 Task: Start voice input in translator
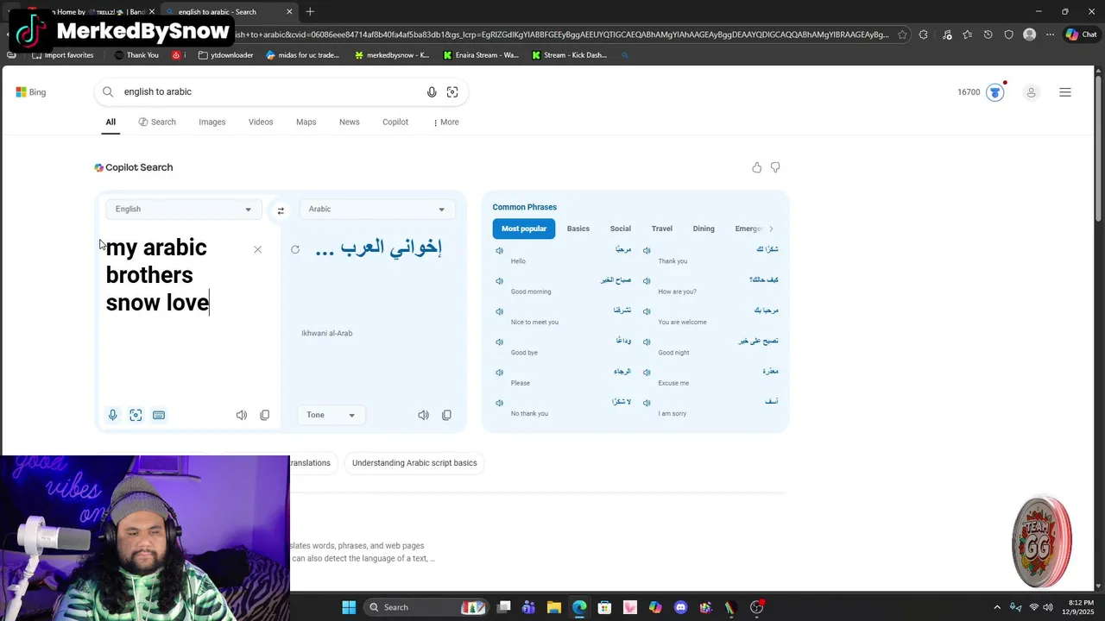coord(112,415)
